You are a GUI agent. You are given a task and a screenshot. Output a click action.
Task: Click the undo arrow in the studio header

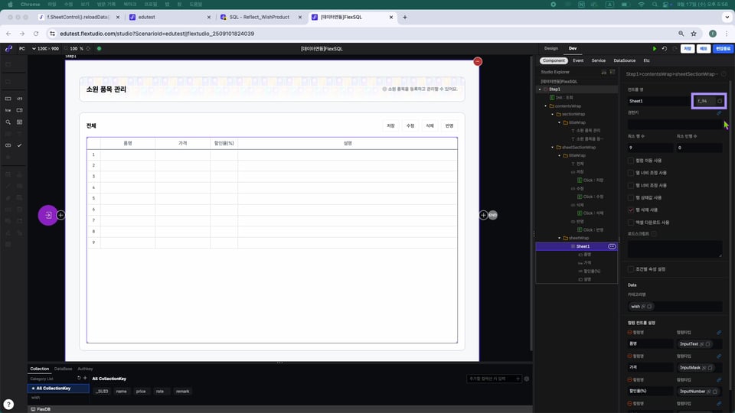tap(665, 49)
